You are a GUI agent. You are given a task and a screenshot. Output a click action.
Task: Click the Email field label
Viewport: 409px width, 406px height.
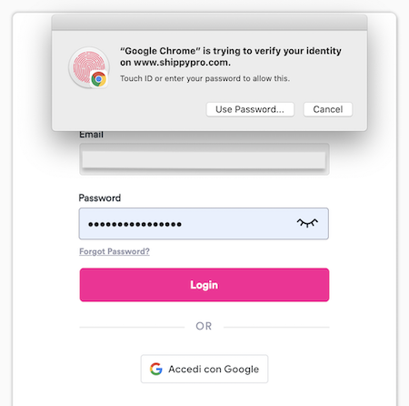point(91,135)
